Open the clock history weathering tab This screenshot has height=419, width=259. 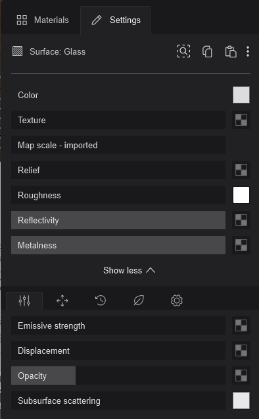pyautogui.click(x=101, y=300)
